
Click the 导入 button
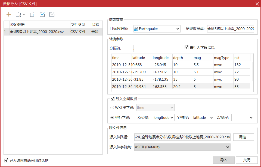point(223,160)
